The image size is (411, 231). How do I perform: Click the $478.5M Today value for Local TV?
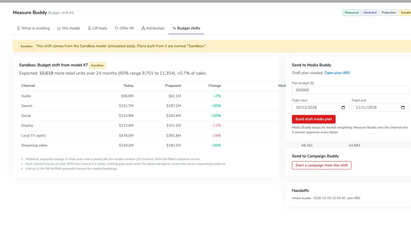coord(126,135)
